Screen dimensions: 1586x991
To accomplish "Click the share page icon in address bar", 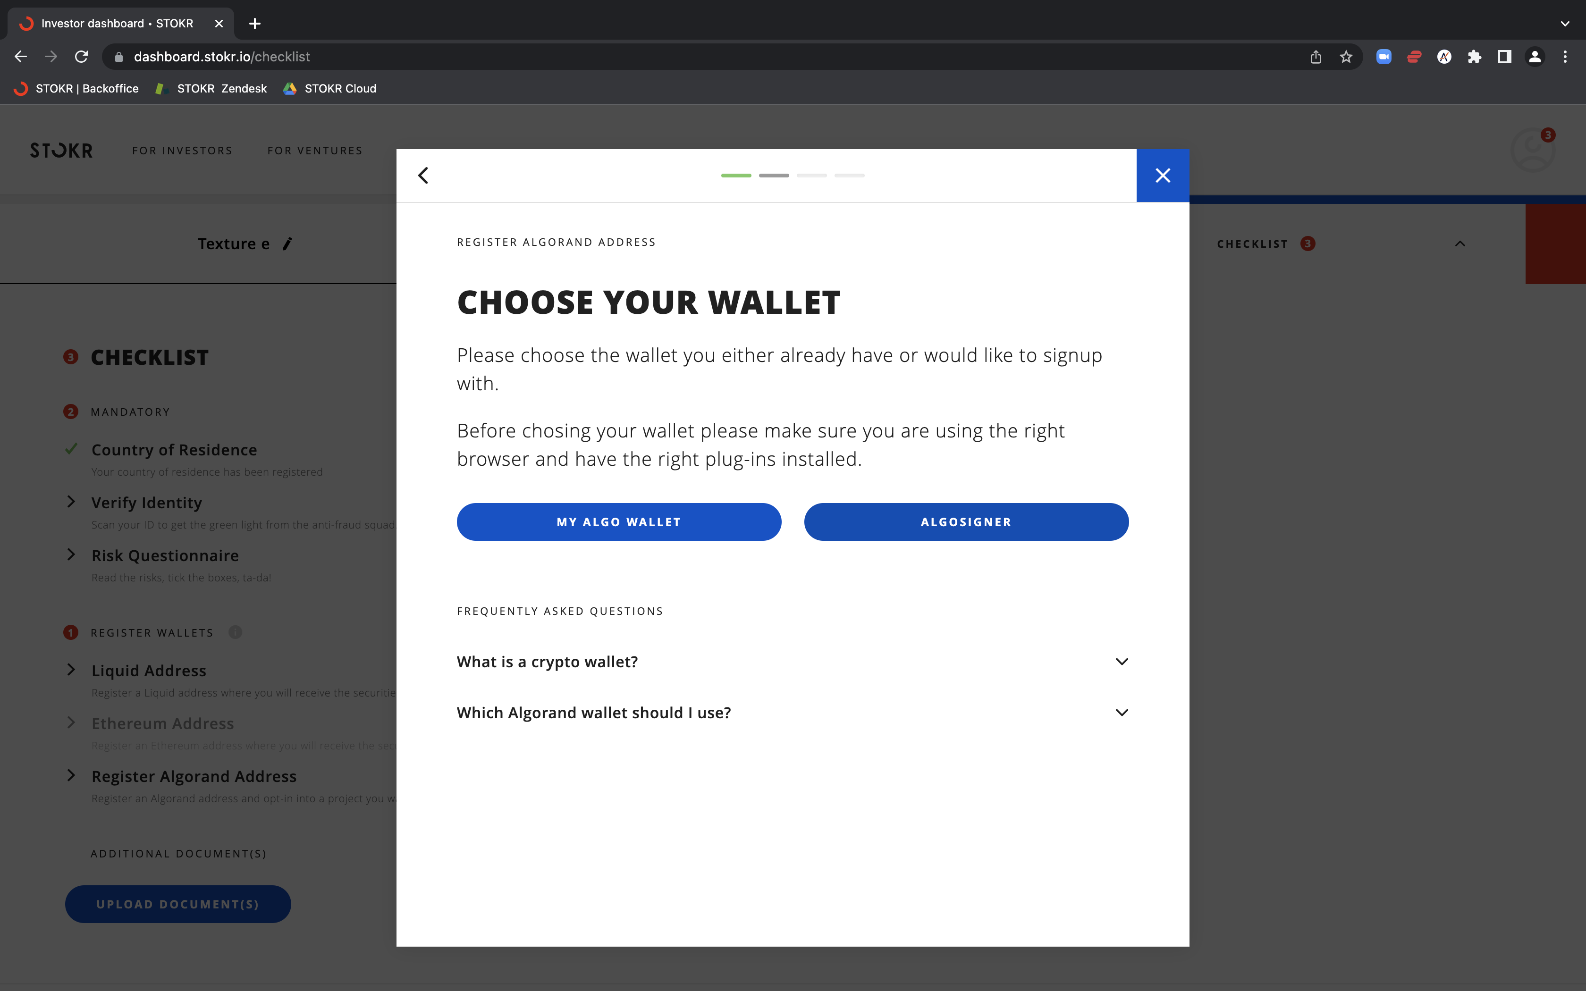I will click(1316, 57).
